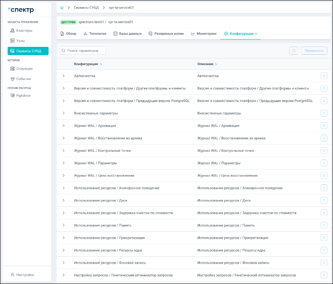Click the global reset icon beside Применить
333x284 pixels.
point(294,51)
